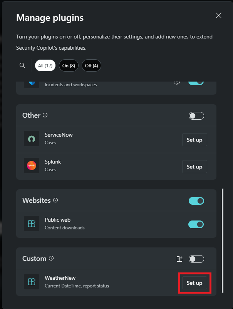Viewport: 233px width, 309px height.
Task: Select the Public web plugin icon
Action: [31, 224]
